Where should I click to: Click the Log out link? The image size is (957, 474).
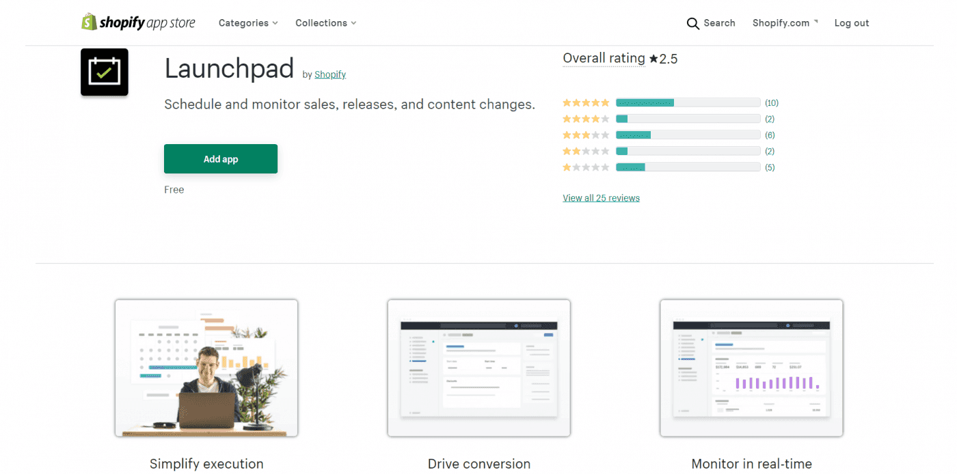[852, 23]
